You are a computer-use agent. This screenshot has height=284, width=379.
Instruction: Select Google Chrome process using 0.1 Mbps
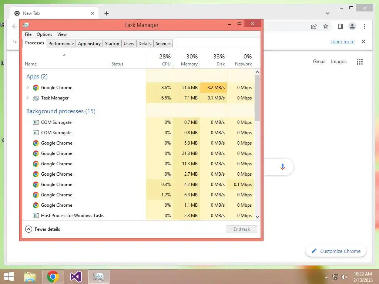click(x=138, y=184)
